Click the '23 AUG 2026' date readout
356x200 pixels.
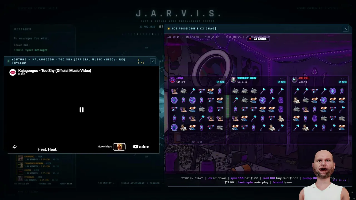coord(147,27)
